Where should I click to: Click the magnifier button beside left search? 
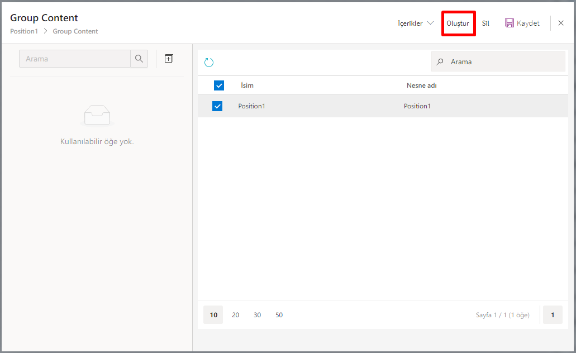[139, 59]
